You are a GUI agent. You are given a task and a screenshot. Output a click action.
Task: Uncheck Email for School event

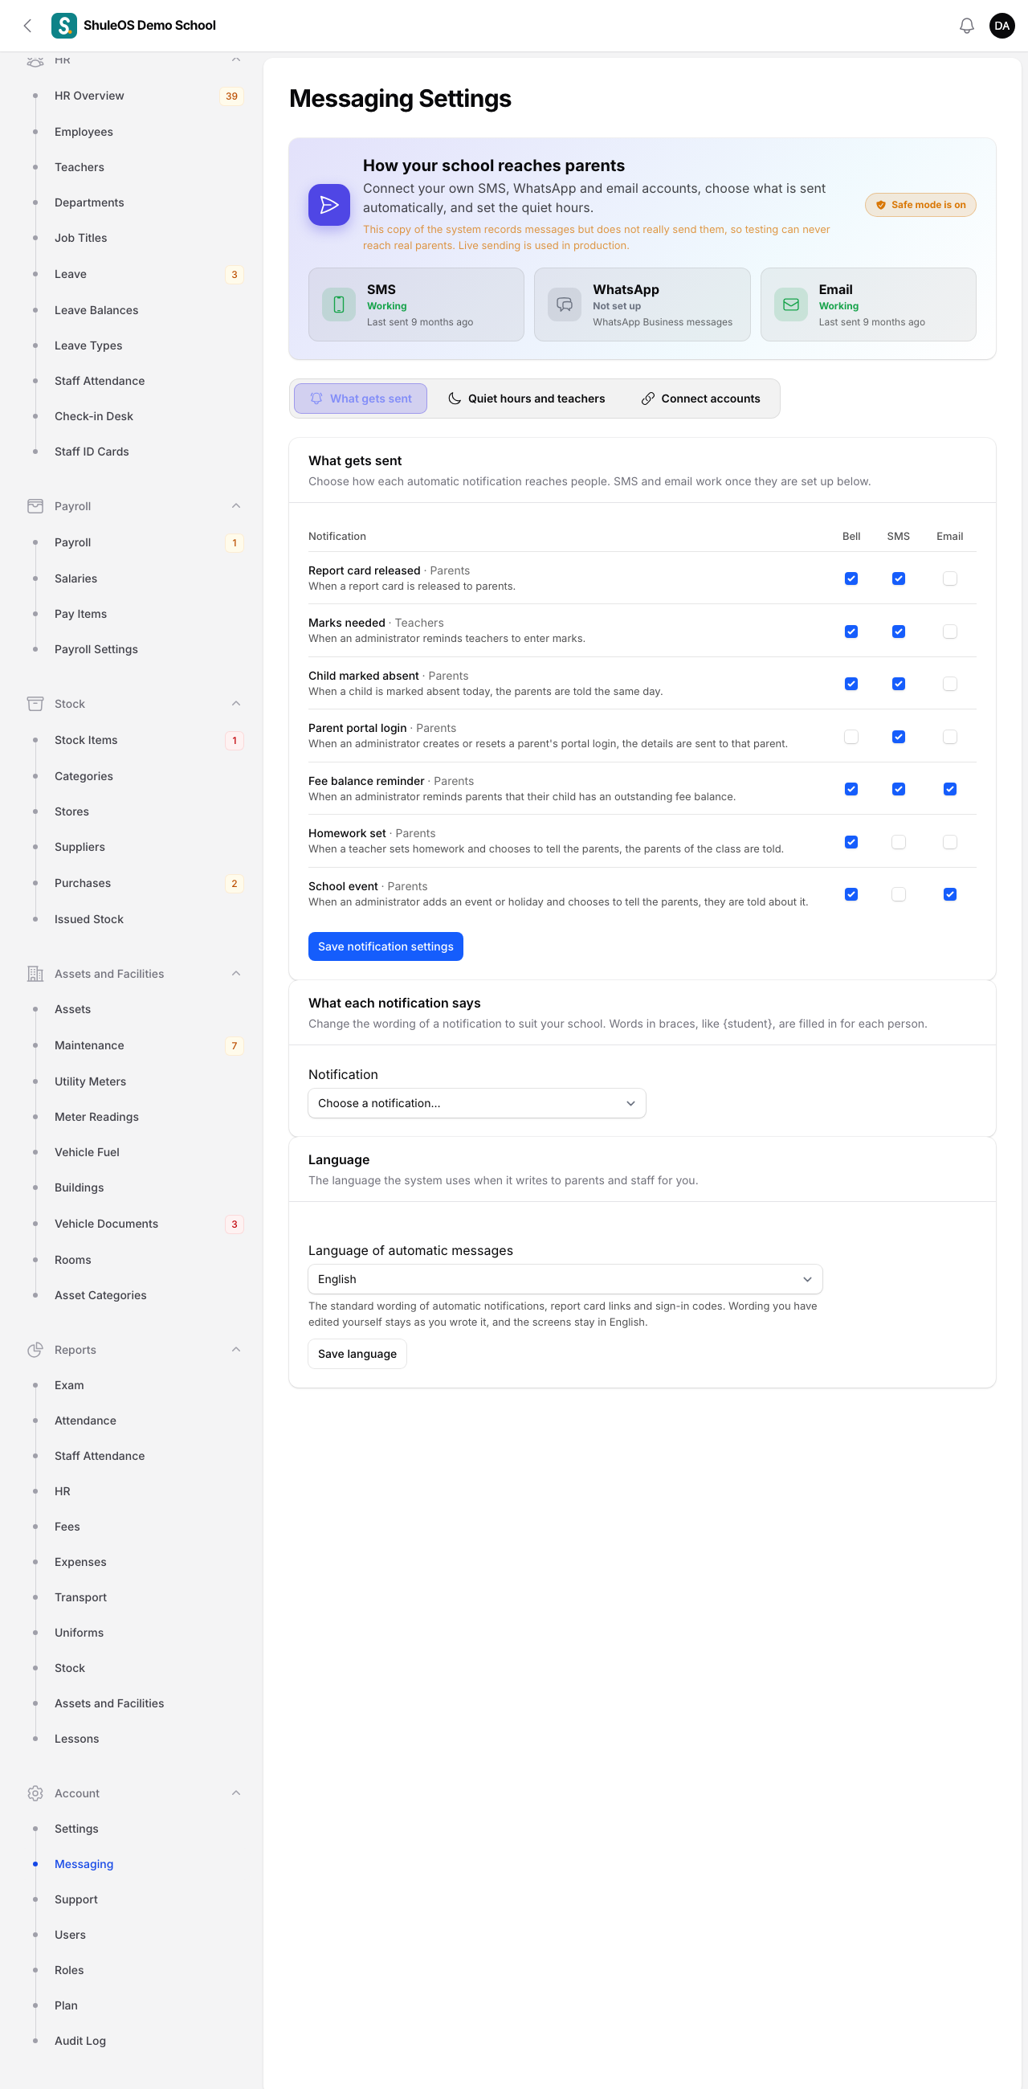click(949, 894)
